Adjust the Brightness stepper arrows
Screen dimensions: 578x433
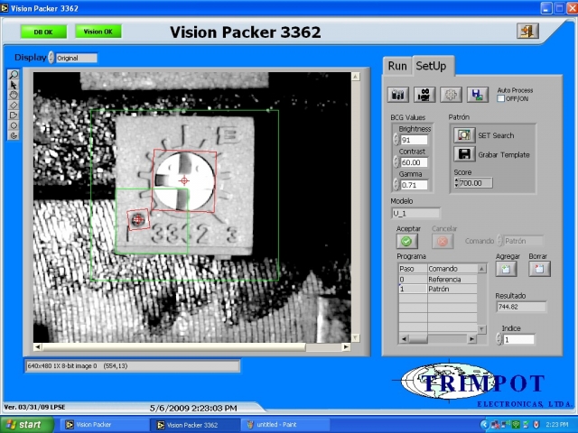coord(396,140)
